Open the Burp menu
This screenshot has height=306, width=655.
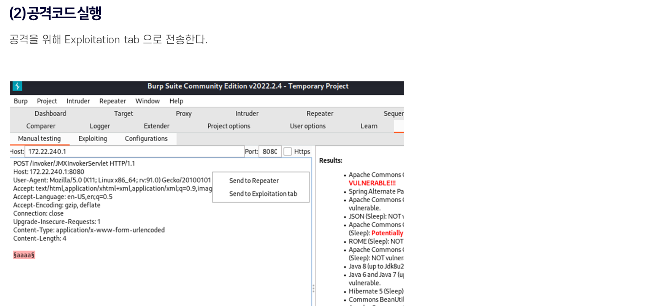(x=21, y=101)
